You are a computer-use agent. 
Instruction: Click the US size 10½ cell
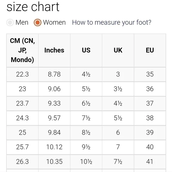pos(86,162)
